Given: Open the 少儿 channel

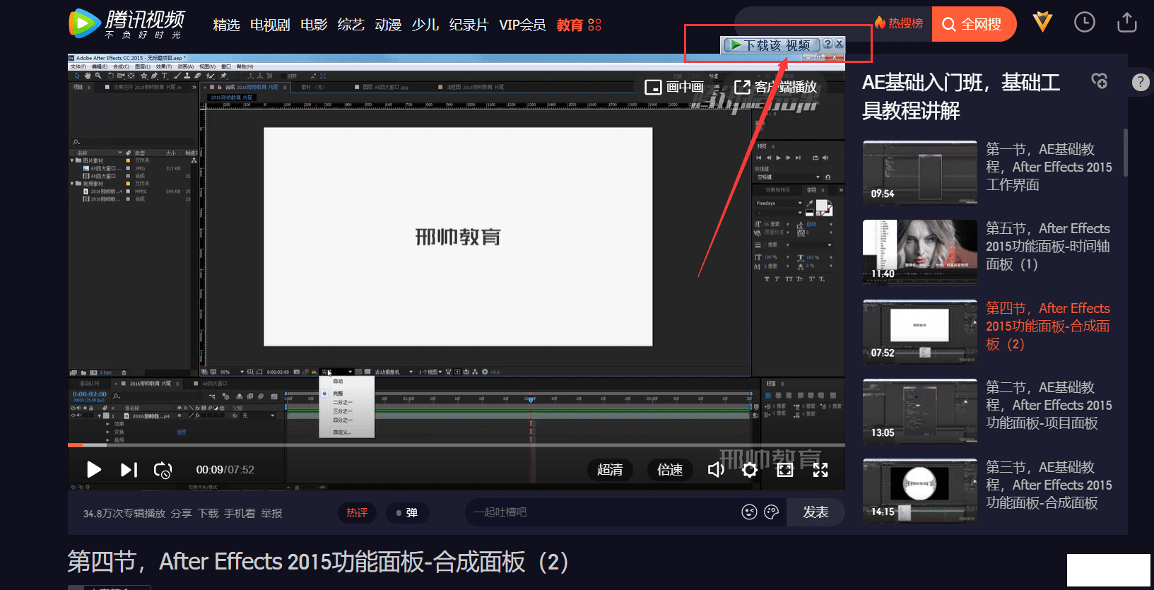Looking at the screenshot, I should (x=425, y=25).
